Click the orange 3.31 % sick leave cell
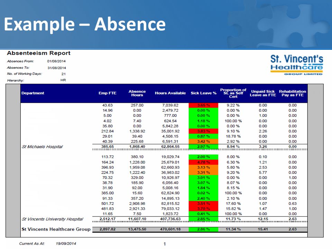This screenshot has height=249, width=332. click(203, 173)
